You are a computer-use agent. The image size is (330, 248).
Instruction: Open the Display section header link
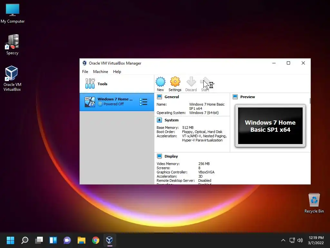(x=171, y=156)
